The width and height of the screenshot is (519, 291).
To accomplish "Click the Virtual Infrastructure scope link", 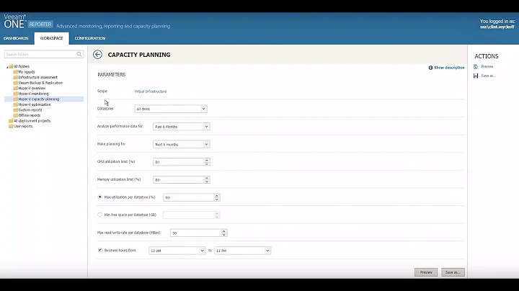I will tap(151, 91).
